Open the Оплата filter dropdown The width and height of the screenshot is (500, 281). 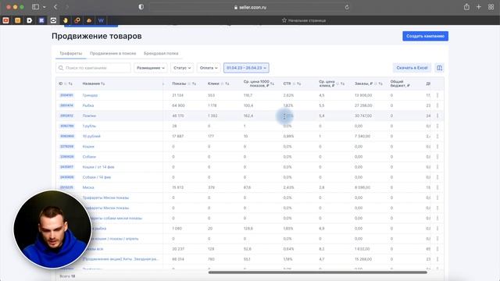coord(209,68)
